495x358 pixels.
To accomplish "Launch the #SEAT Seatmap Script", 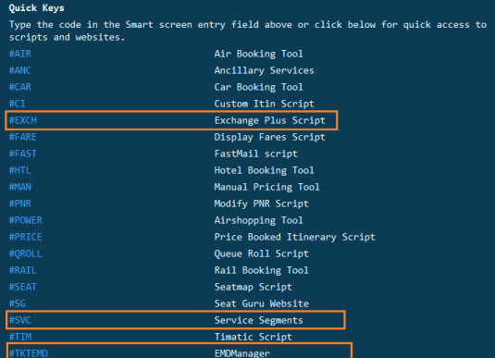I will (x=23, y=288).
